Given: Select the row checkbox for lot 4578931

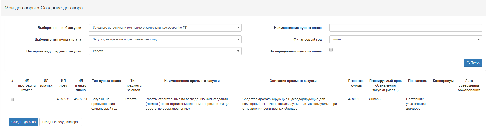Looking at the screenshot, I should click(12, 99).
